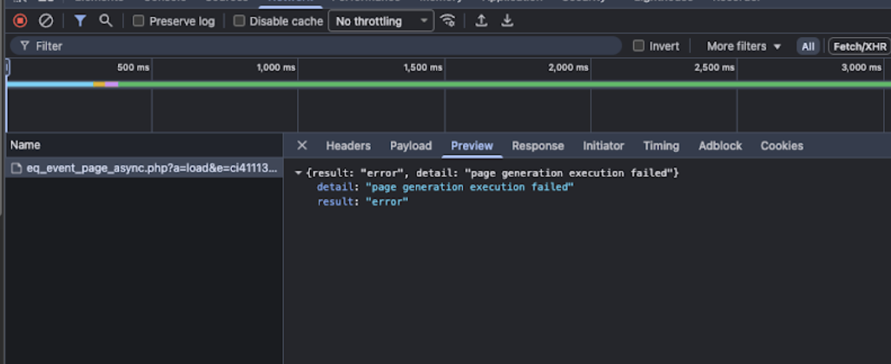Close the request details panel

302,146
